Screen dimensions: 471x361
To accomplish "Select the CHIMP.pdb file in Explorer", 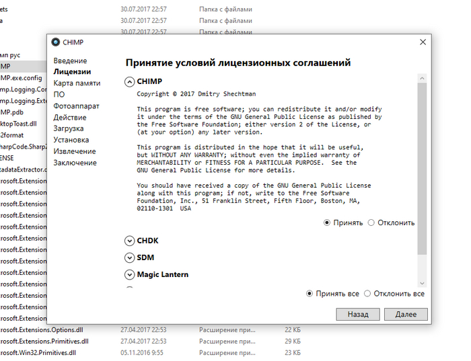I will coord(11,112).
